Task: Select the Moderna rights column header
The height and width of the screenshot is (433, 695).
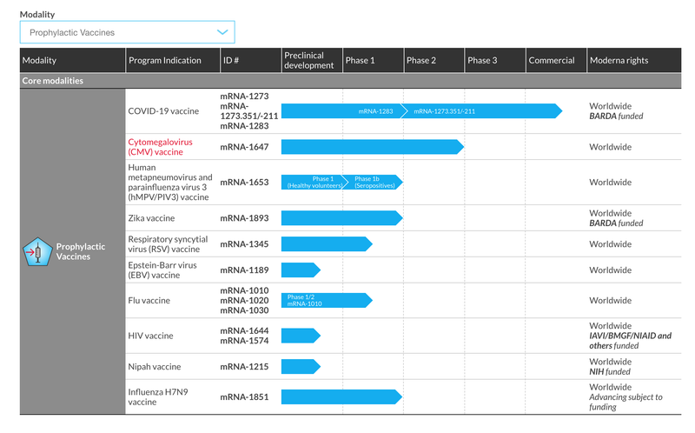Action: click(619, 61)
